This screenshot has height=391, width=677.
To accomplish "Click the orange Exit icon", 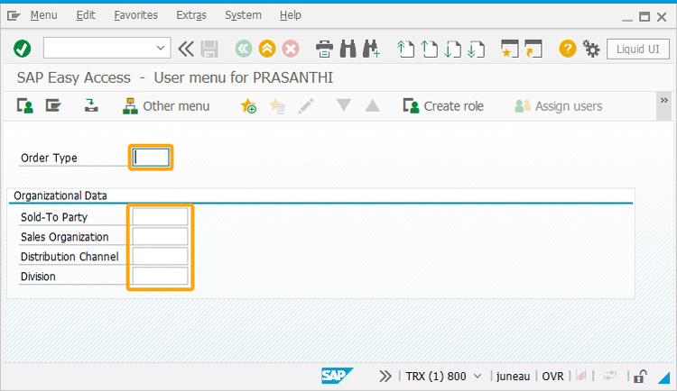I will [267, 49].
